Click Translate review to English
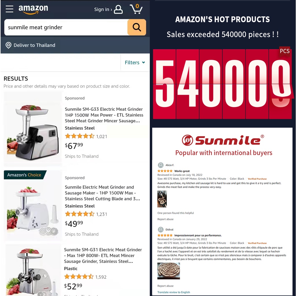Screen dimensions: 296x296 click(x=174, y=292)
